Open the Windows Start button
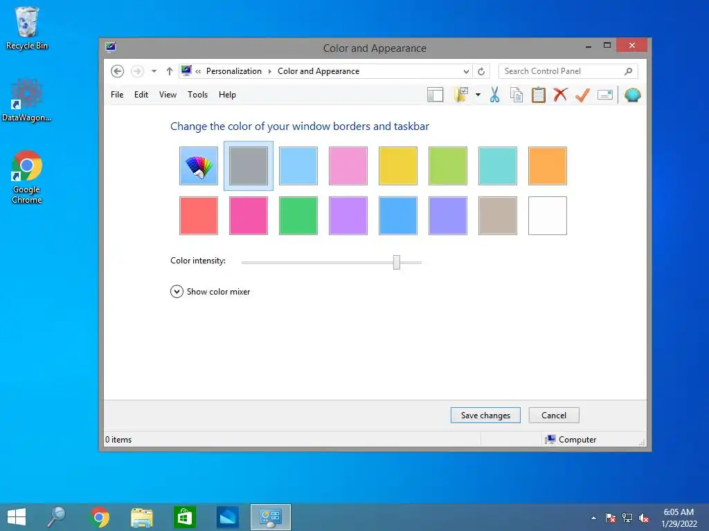This screenshot has width=709, height=531. tap(17, 517)
